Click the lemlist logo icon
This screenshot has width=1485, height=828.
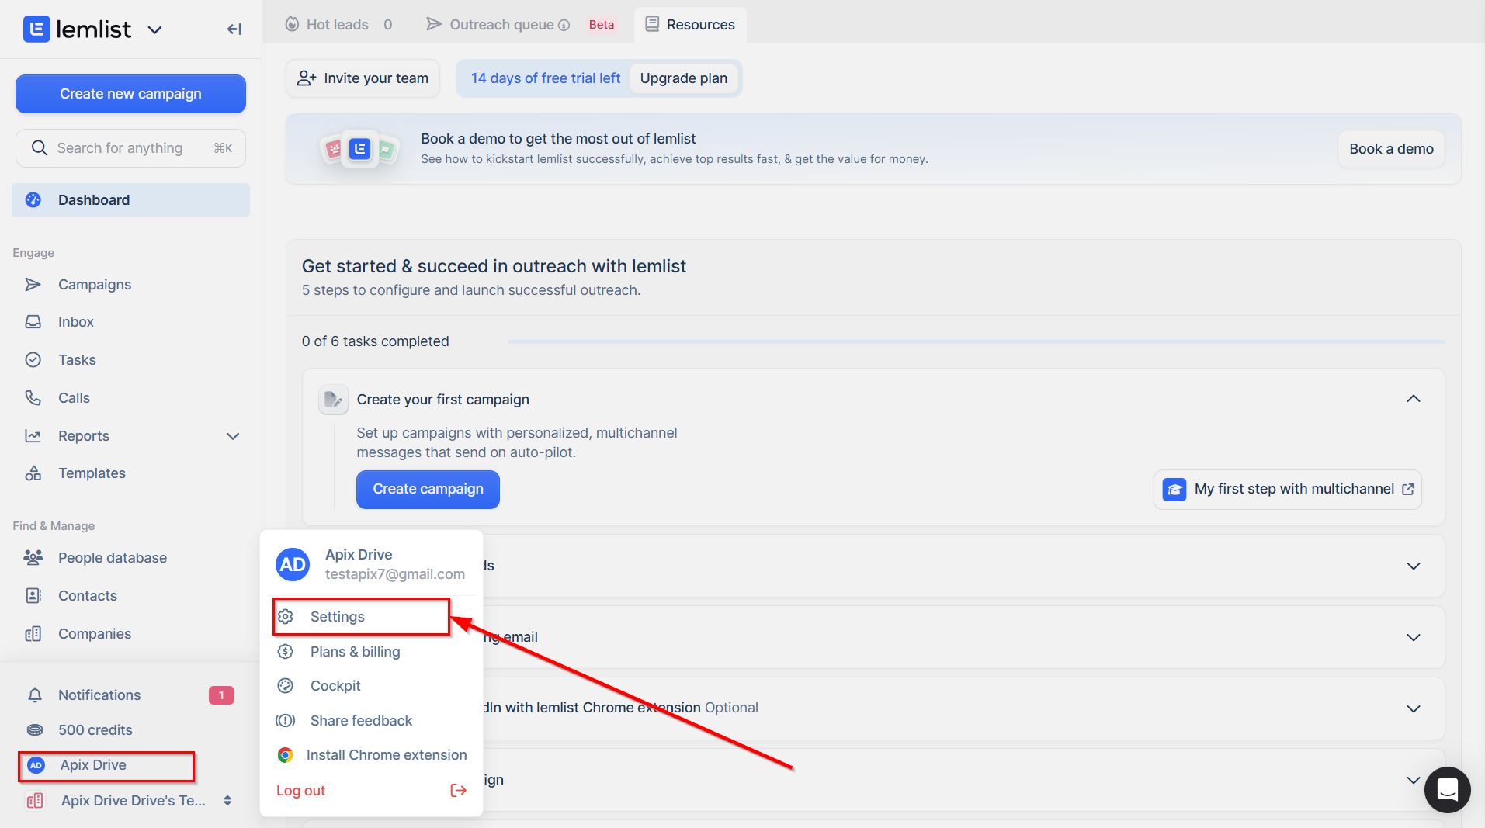pos(36,29)
